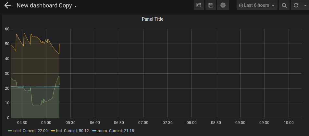Open dashboard settings gear
The image size is (309, 136).
click(223, 5)
